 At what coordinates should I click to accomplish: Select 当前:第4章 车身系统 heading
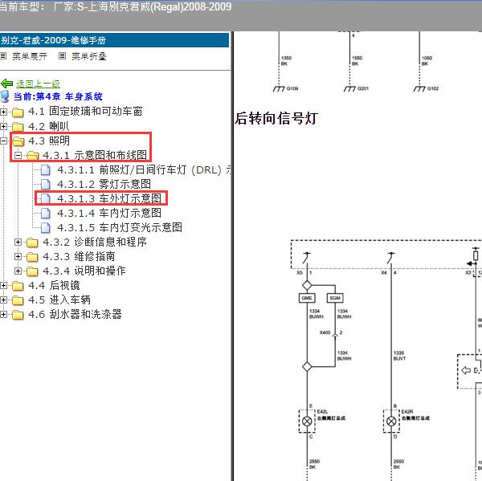[x=58, y=96]
